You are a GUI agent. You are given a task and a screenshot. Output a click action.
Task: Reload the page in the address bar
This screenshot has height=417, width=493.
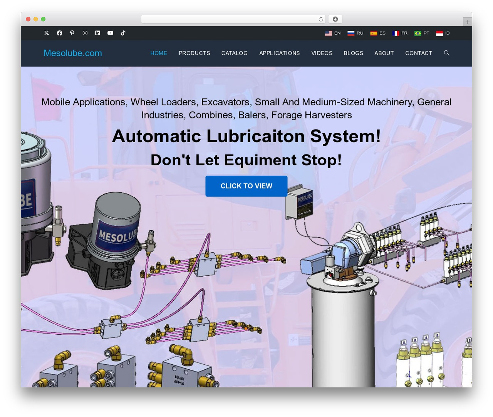click(320, 19)
